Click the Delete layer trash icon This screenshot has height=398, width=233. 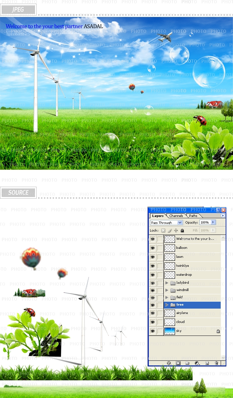216,363
